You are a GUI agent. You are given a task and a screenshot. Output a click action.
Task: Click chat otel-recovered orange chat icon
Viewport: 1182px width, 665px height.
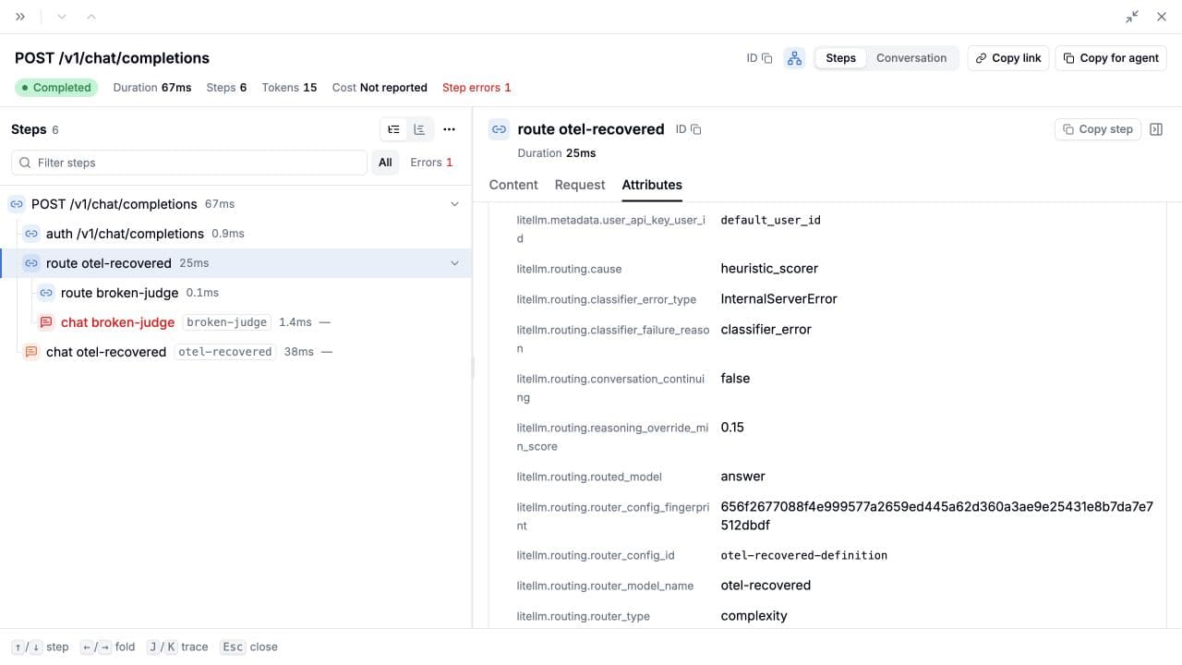pos(31,352)
